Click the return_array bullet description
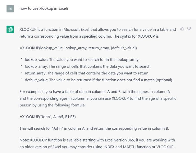Image resolution: width=196 pixels, height=153 pixels. (x=87, y=73)
